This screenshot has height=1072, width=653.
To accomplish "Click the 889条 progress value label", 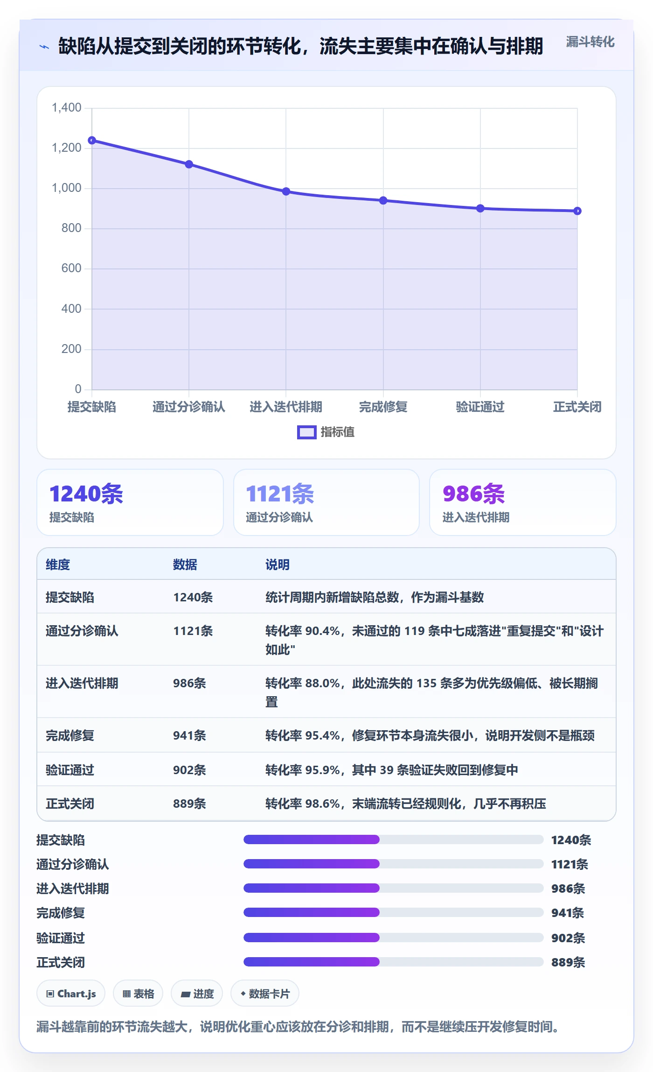I will [x=568, y=962].
